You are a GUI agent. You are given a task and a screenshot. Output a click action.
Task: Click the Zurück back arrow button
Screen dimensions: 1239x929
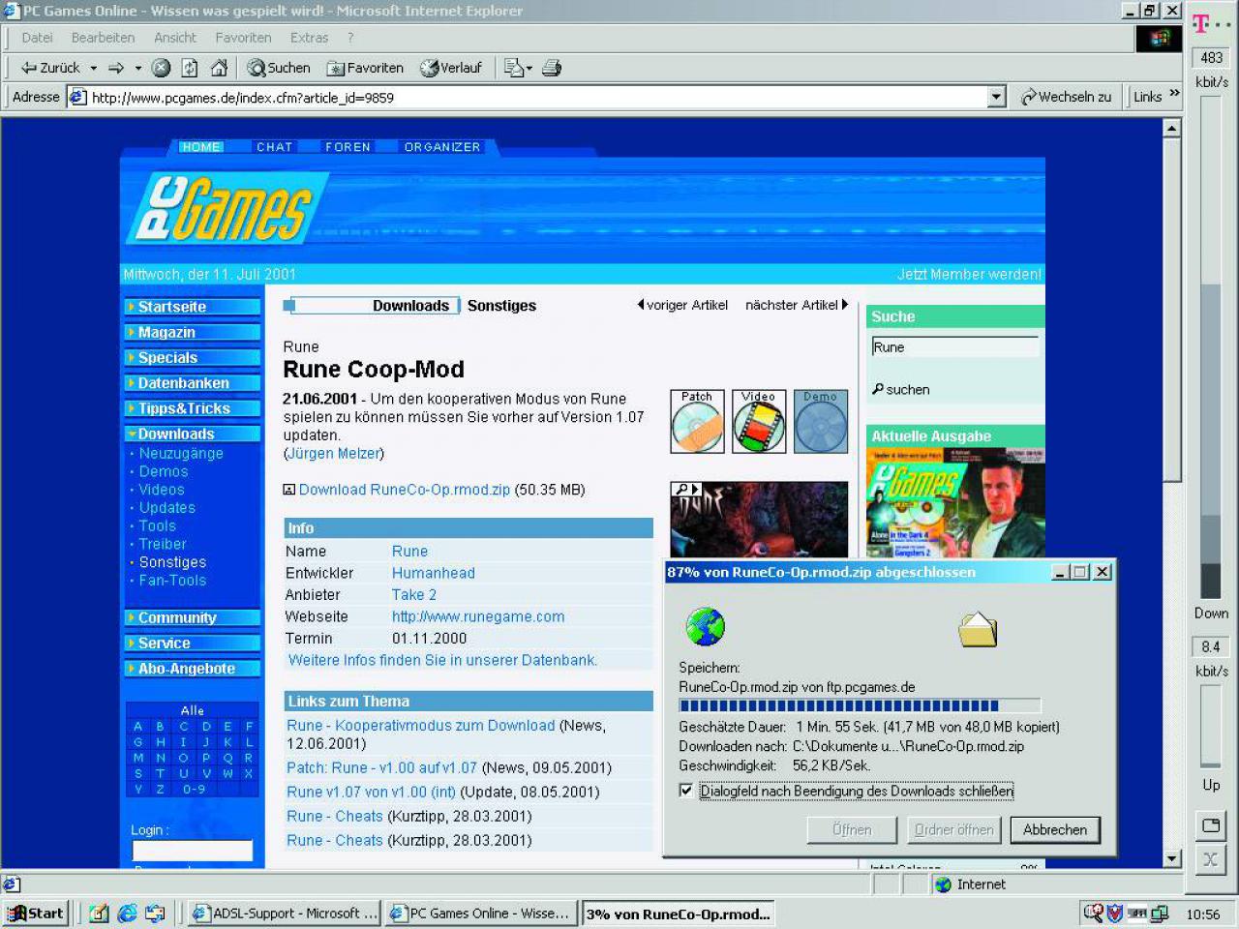tap(51, 68)
